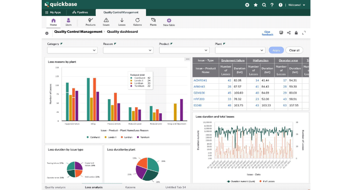Click the create-new plus icon in header
This screenshot has width=352, height=190.
(x=247, y=5)
